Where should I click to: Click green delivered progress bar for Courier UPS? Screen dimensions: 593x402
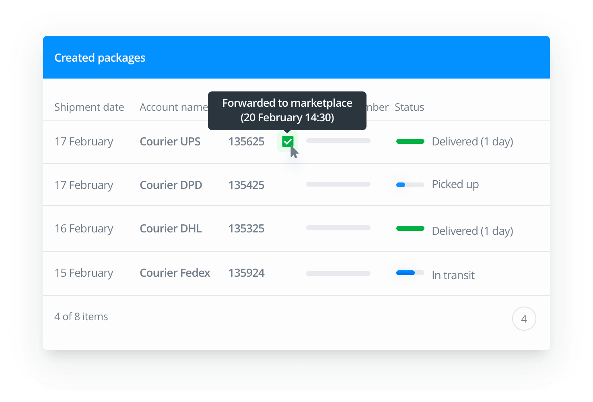click(410, 141)
